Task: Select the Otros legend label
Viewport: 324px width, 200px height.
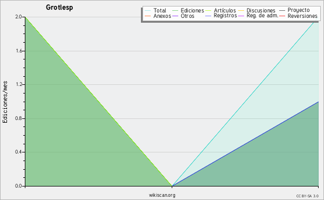Action: pyautogui.click(x=187, y=16)
